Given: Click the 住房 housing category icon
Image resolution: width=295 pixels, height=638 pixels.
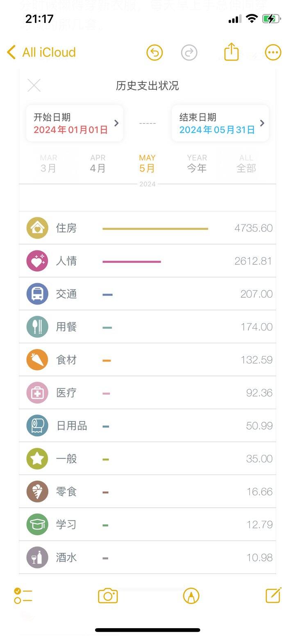Looking at the screenshot, I should click(37, 228).
